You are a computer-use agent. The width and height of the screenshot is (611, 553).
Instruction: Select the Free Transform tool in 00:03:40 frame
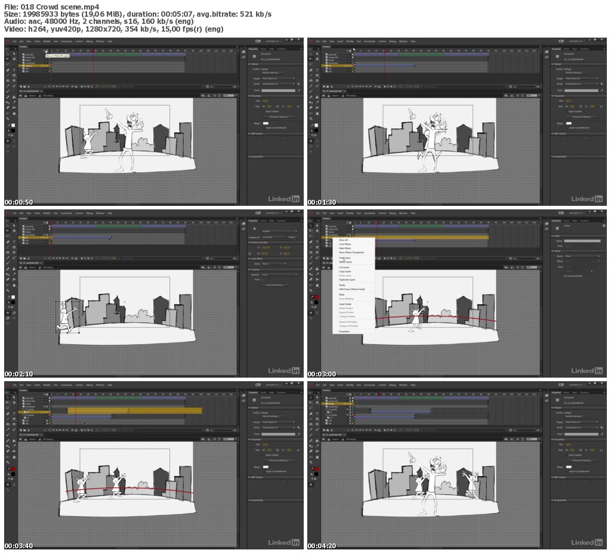tap(7, 403)
